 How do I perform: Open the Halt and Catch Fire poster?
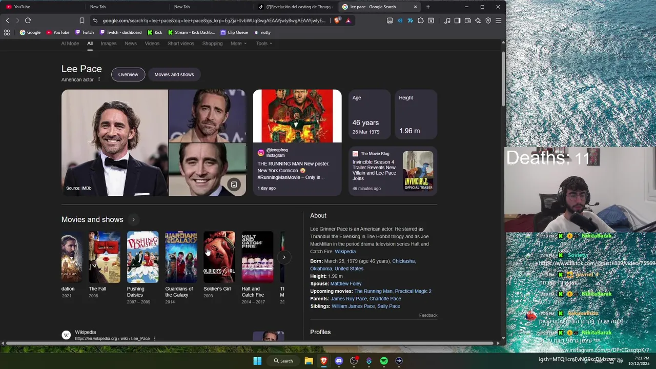[x=257, y=257]
